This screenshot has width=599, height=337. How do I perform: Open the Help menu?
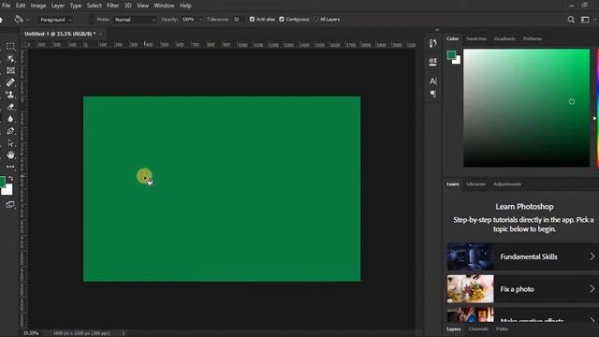coord(185,6)
